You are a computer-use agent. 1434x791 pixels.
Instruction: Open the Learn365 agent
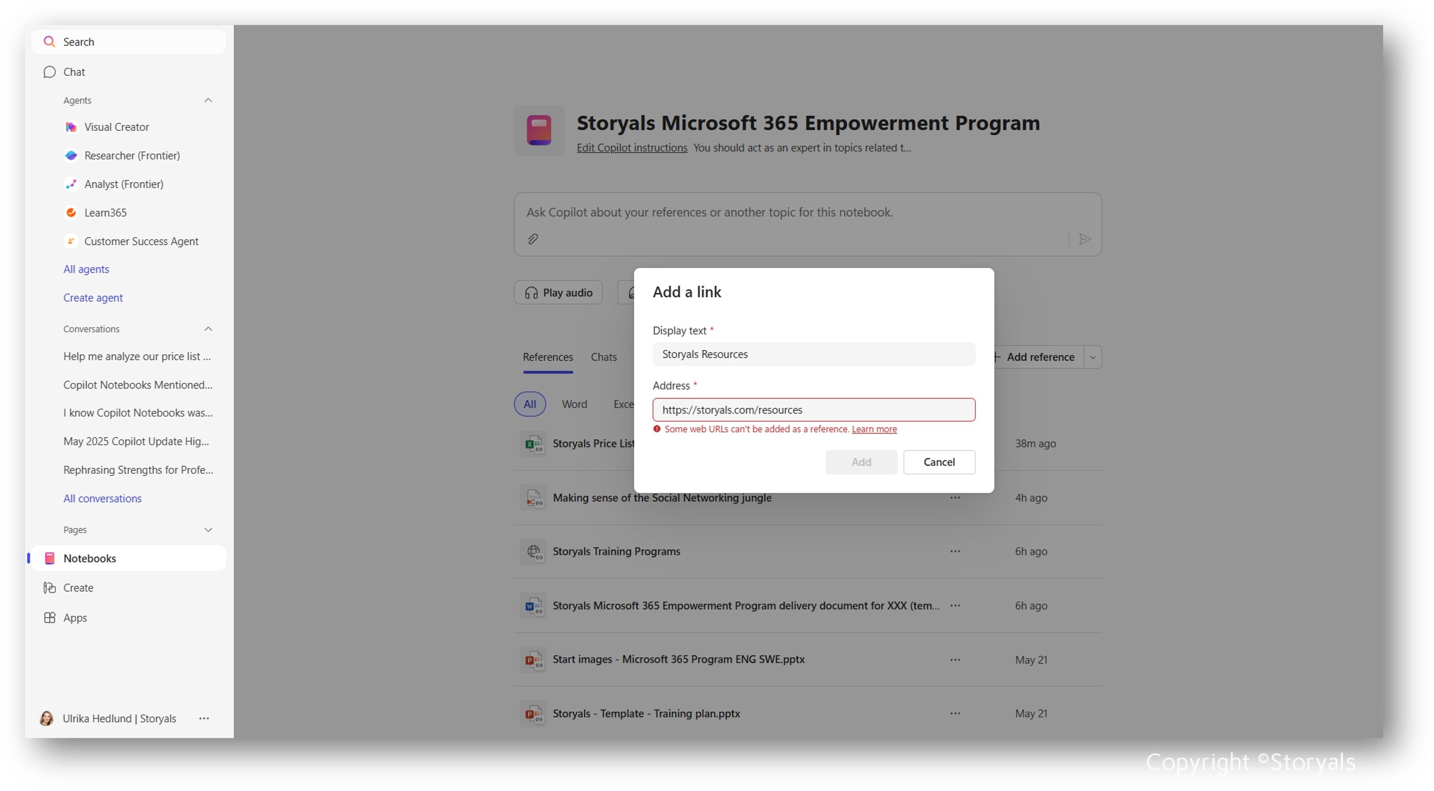(x=105, y=213)
